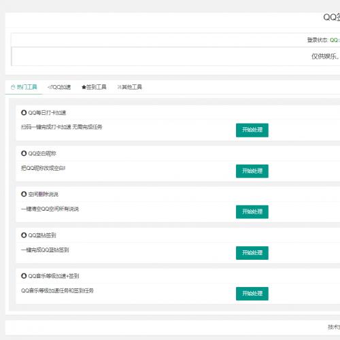
Task: Click 开始处理 for QQ每日打卡加速
Action: pos(252,130)
